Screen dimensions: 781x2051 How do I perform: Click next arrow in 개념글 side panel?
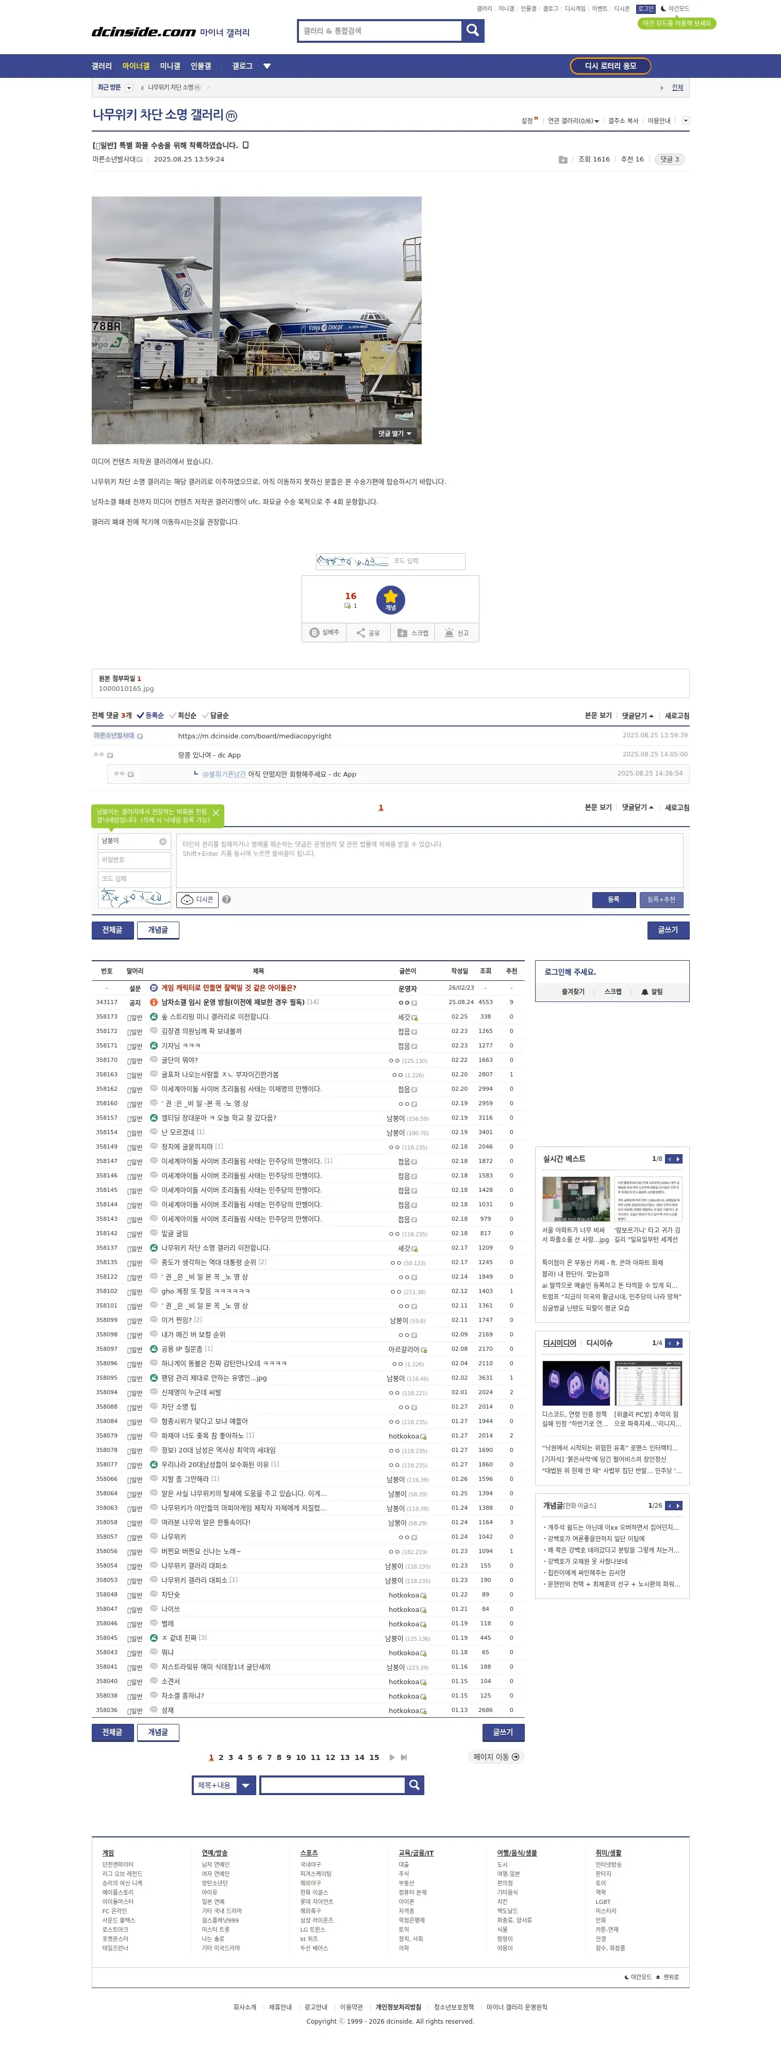click(678, 1505)
